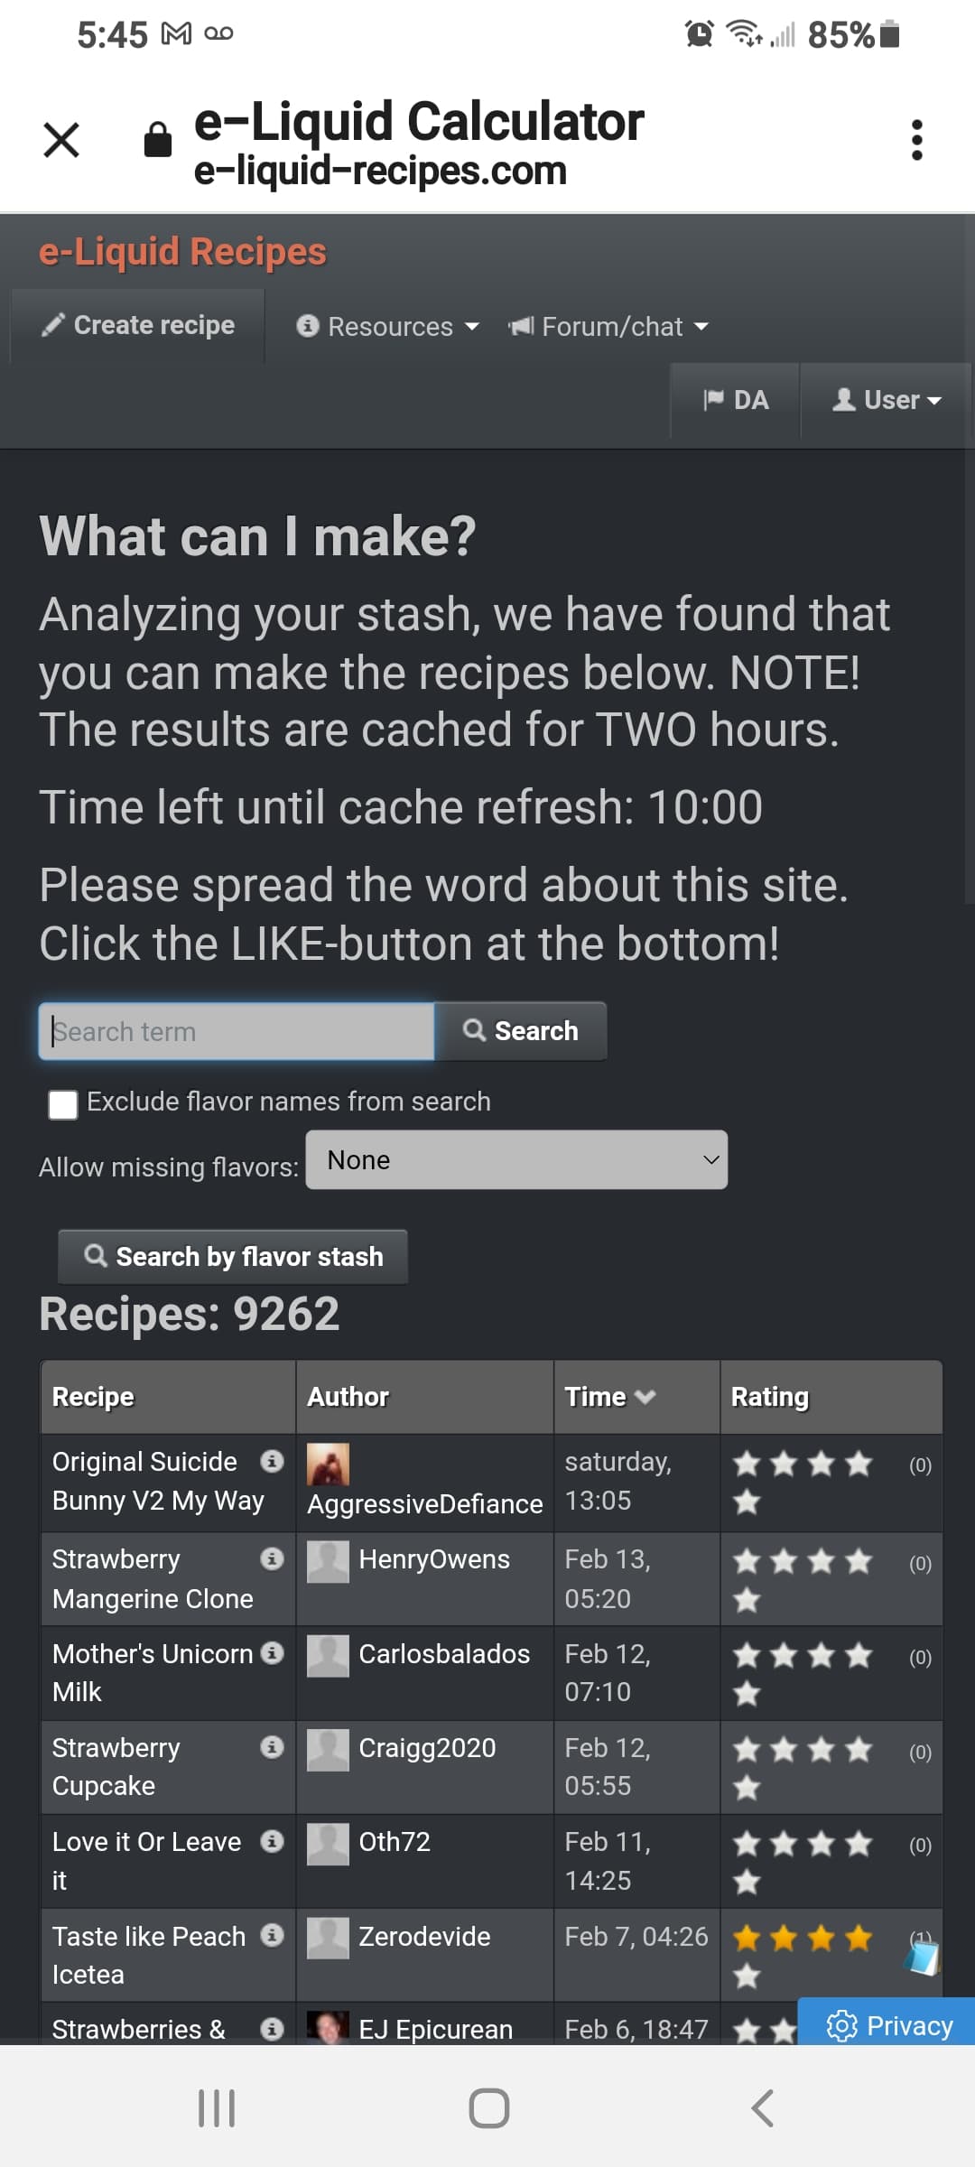Screen dimensions: 975x2167
Task: Click AggressiveDefiance's avatar thumbnail
Action: (x=328, y=1465)
